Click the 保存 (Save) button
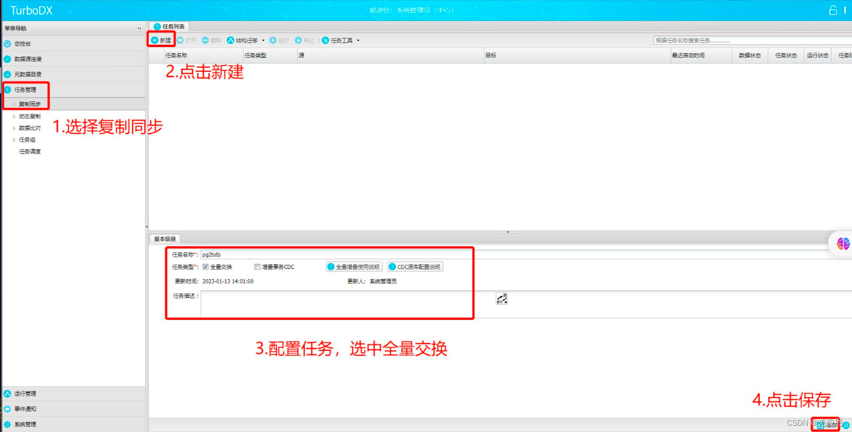 [826, 425]
